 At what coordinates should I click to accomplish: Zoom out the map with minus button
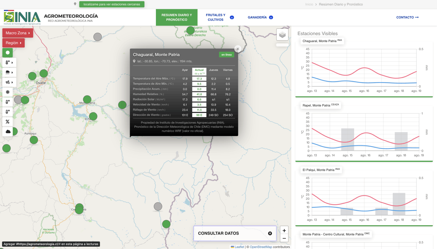[x=284, y=238]
